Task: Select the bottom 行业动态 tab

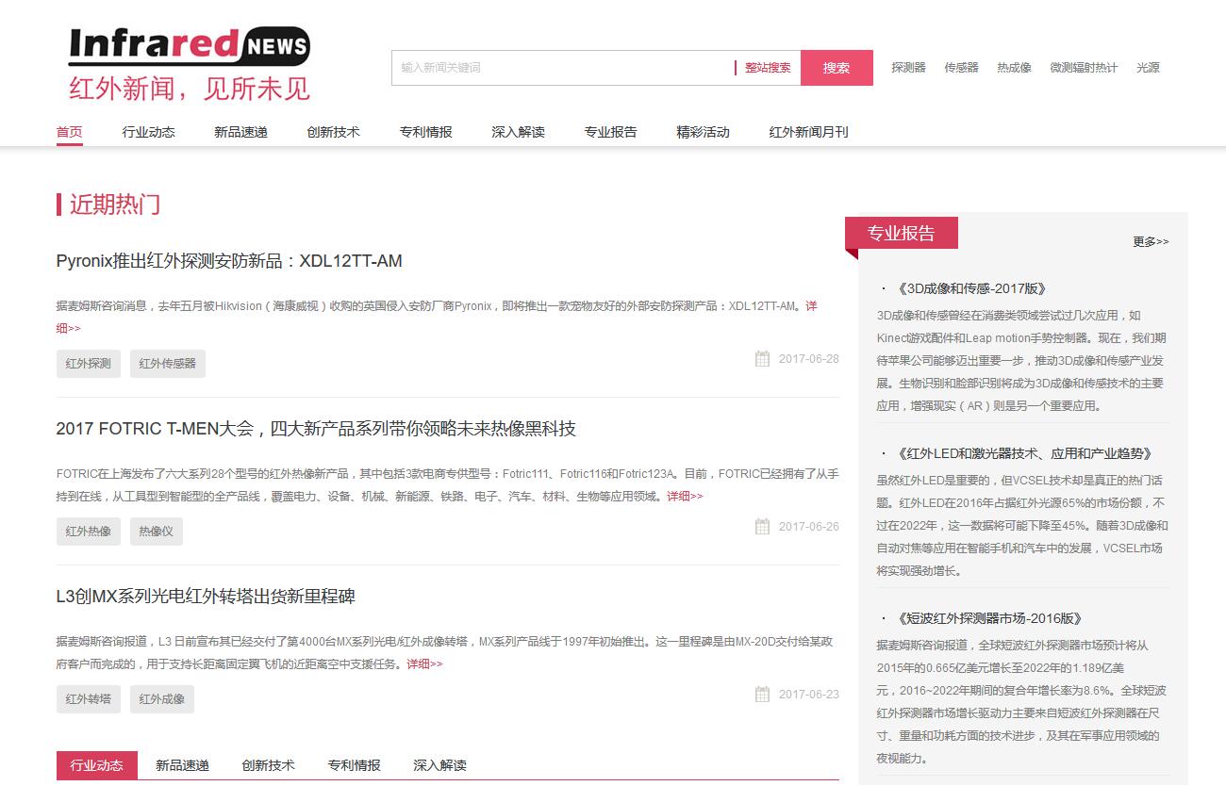Action: coord(97,765)
